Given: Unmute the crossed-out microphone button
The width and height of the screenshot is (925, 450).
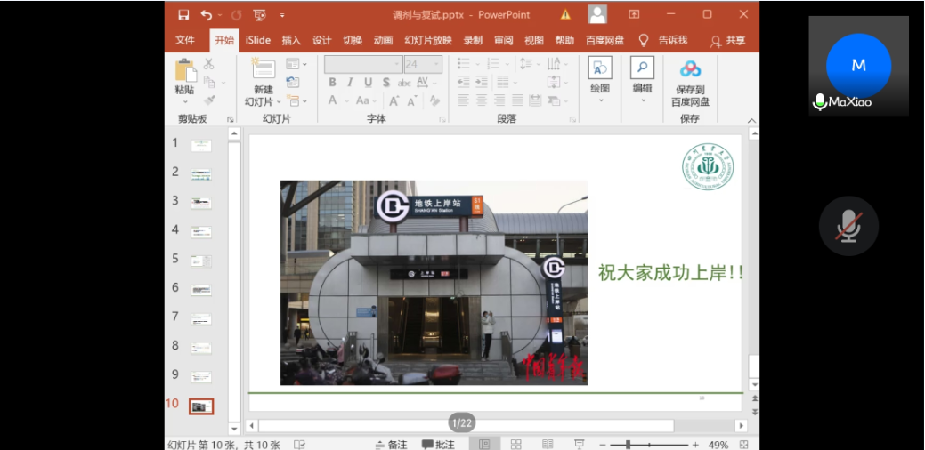Looking at the screenshot, I should [848, 227].
